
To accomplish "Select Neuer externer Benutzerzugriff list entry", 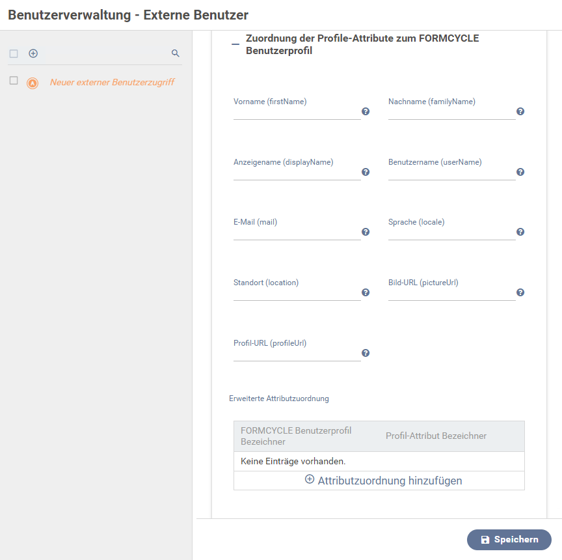I will coord(112,82).
